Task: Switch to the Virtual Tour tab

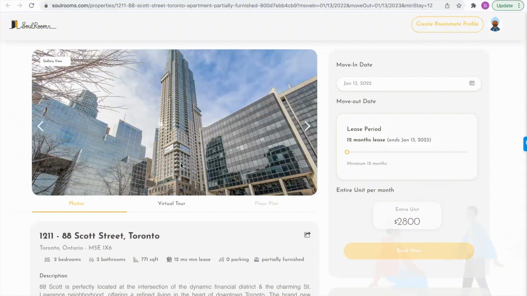Action: point(172,203)
